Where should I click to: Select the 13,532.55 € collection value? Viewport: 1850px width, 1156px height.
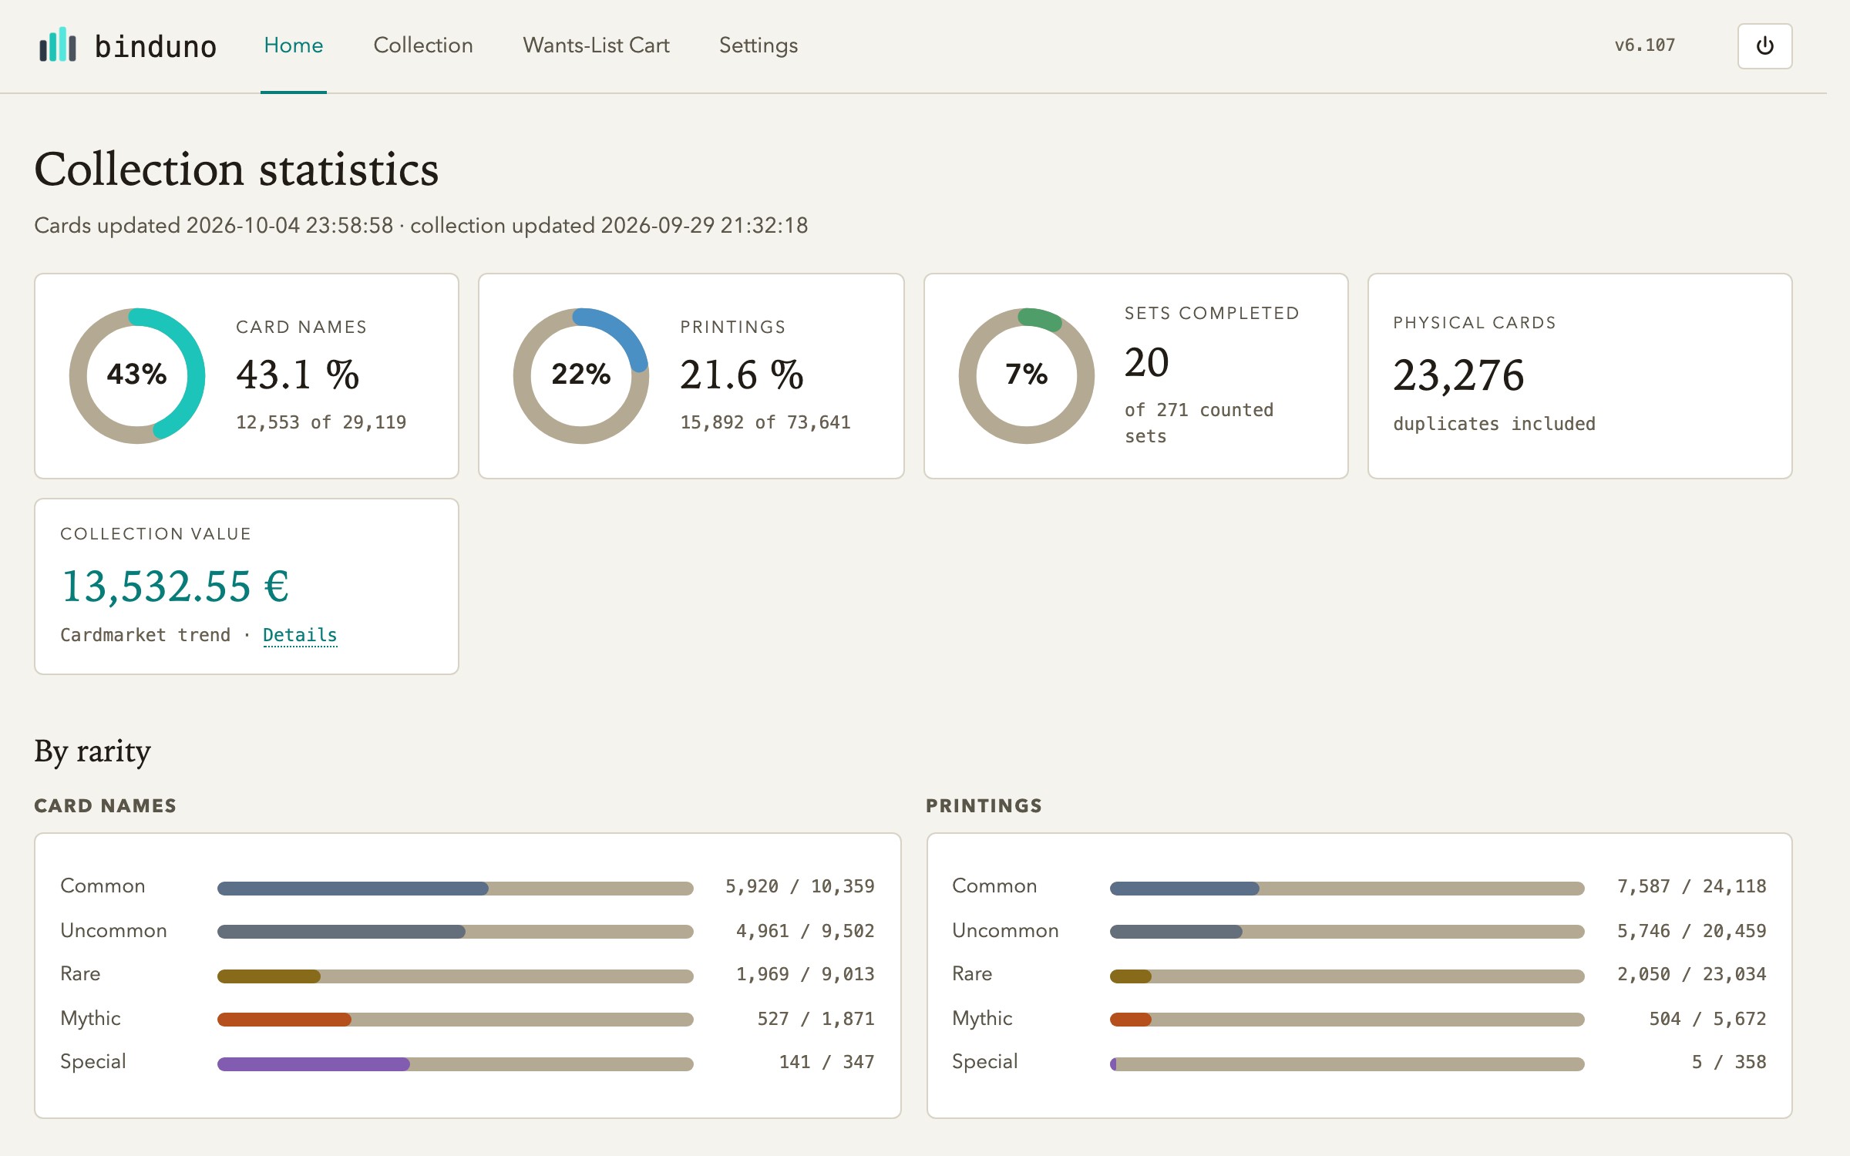coord(175,586)
